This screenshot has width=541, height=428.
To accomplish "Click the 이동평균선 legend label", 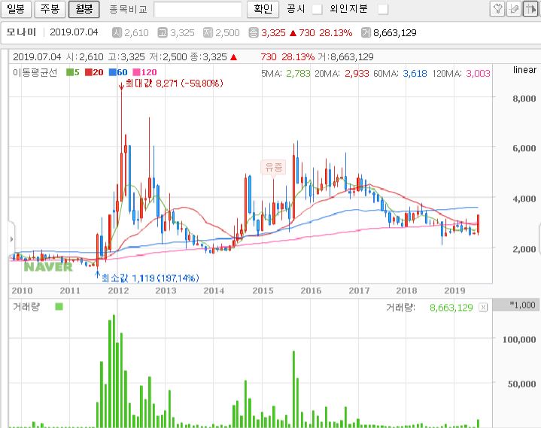I will click(35, 72).
